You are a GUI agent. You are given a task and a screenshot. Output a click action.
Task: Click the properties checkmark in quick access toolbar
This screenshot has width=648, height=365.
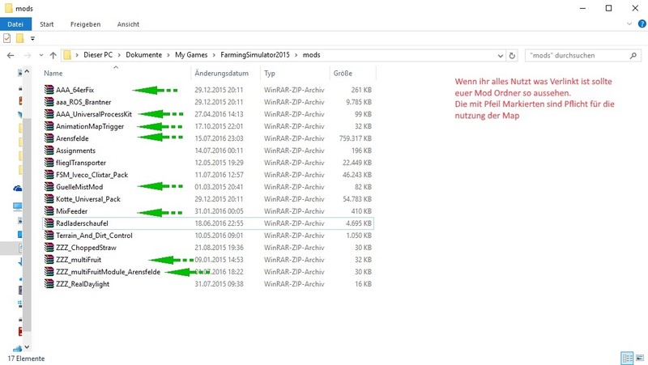7,38
